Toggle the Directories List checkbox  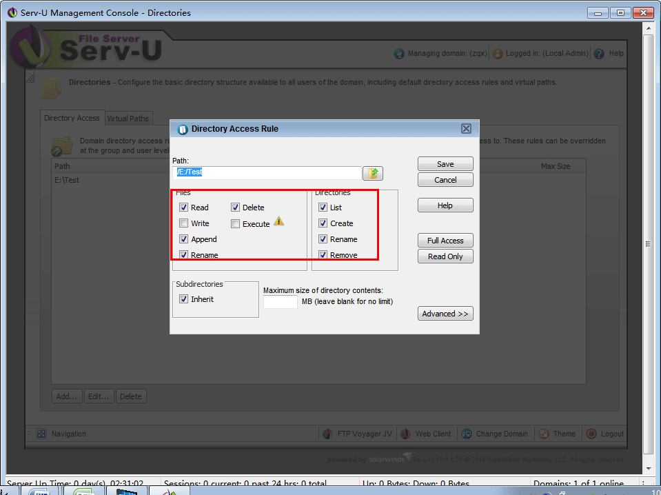pos(323,207)
